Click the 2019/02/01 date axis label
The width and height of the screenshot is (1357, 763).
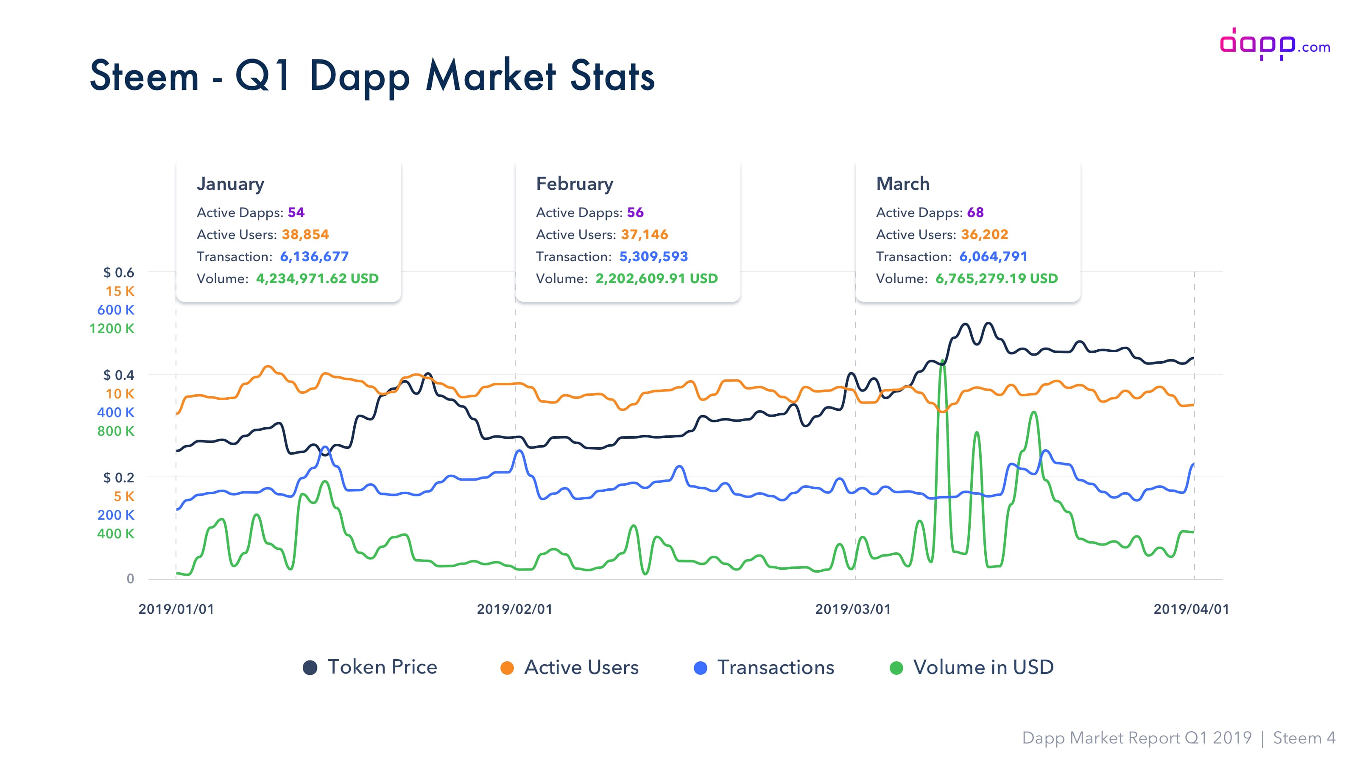tap(515, 609)
